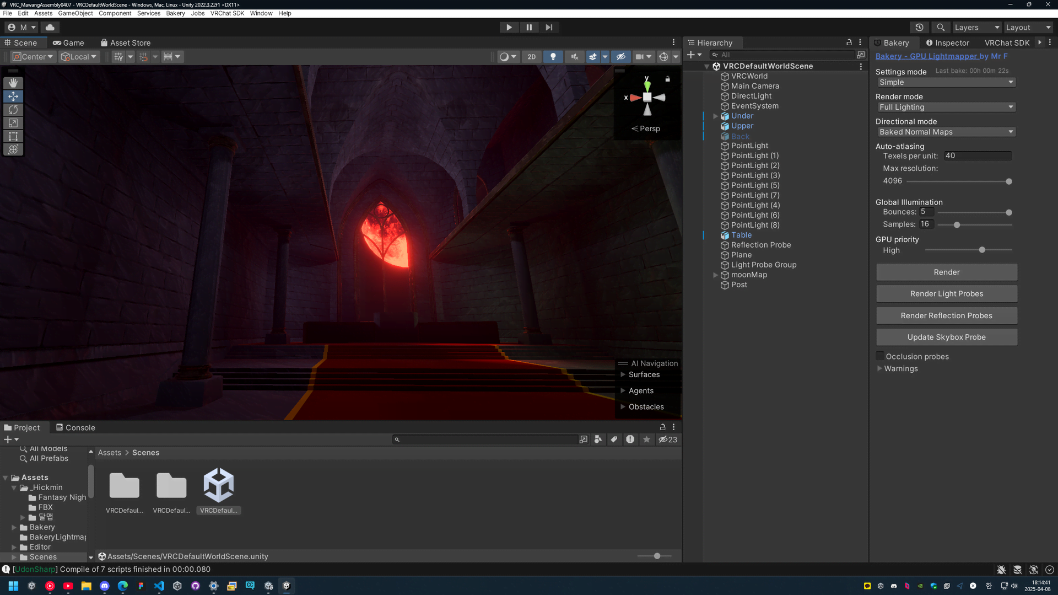Open Windows Start menu
The width and height of the screenshot is (1058, 595).
[x=13, y=586]
